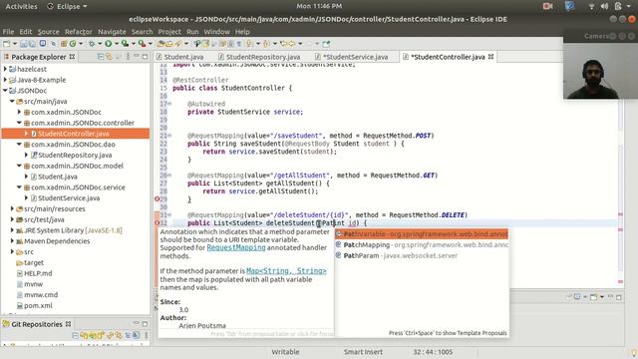Click the External Tools run icon

tap(142, 44)
